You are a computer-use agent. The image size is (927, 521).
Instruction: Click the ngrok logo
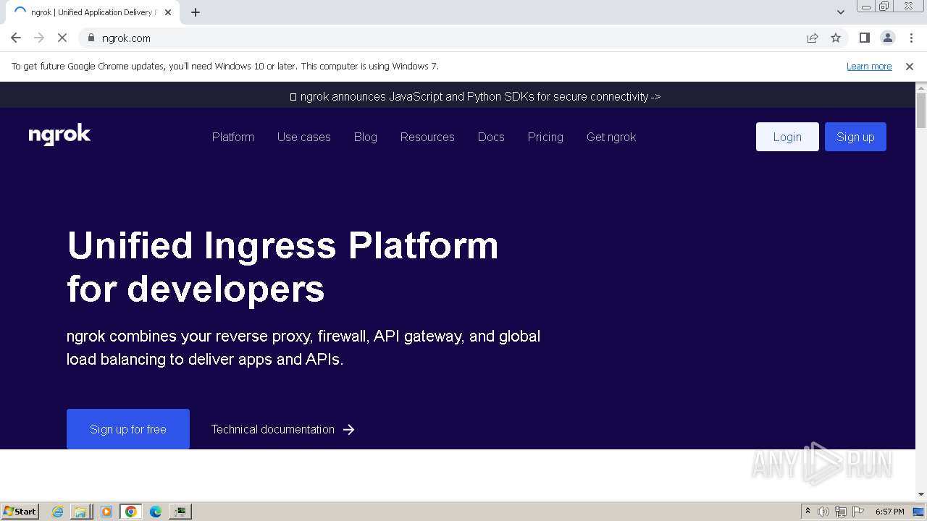pos(59,135)
